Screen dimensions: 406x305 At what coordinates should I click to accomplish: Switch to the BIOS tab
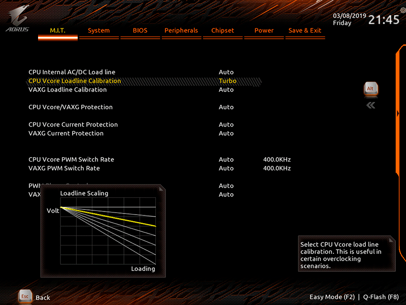tap(140, 30)
